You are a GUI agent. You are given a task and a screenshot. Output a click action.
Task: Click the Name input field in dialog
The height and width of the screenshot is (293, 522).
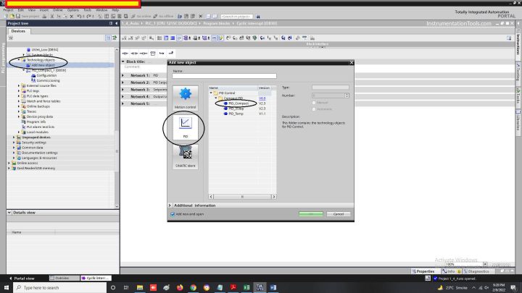coord(224,76)
